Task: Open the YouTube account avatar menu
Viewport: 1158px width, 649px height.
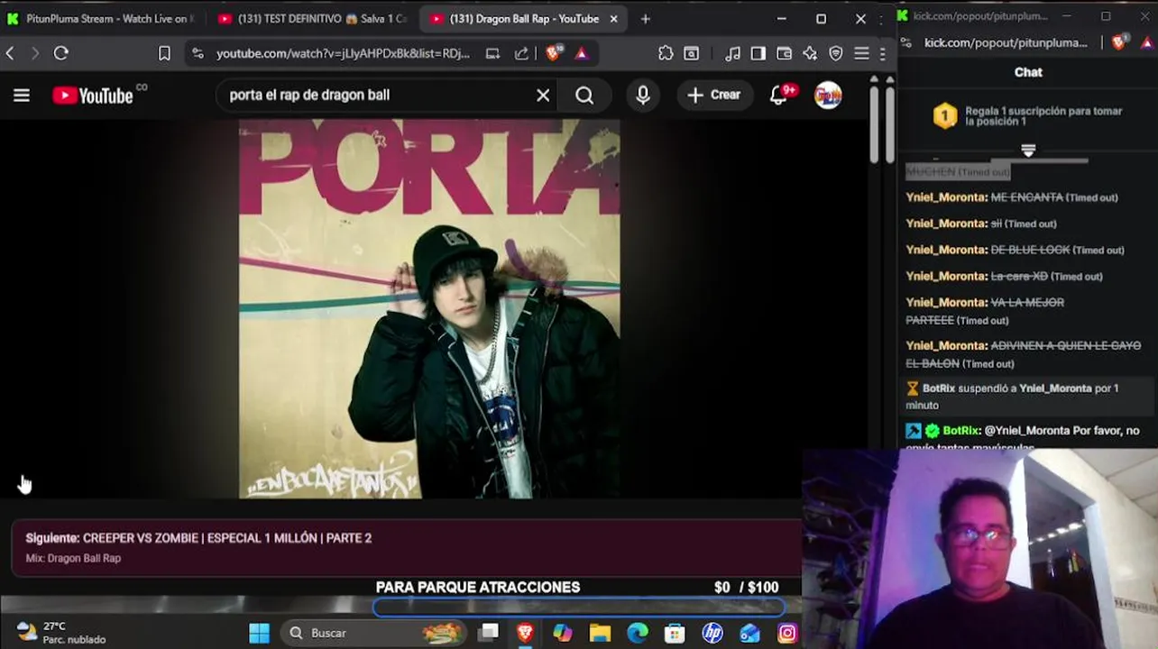Action: point(828,95)
